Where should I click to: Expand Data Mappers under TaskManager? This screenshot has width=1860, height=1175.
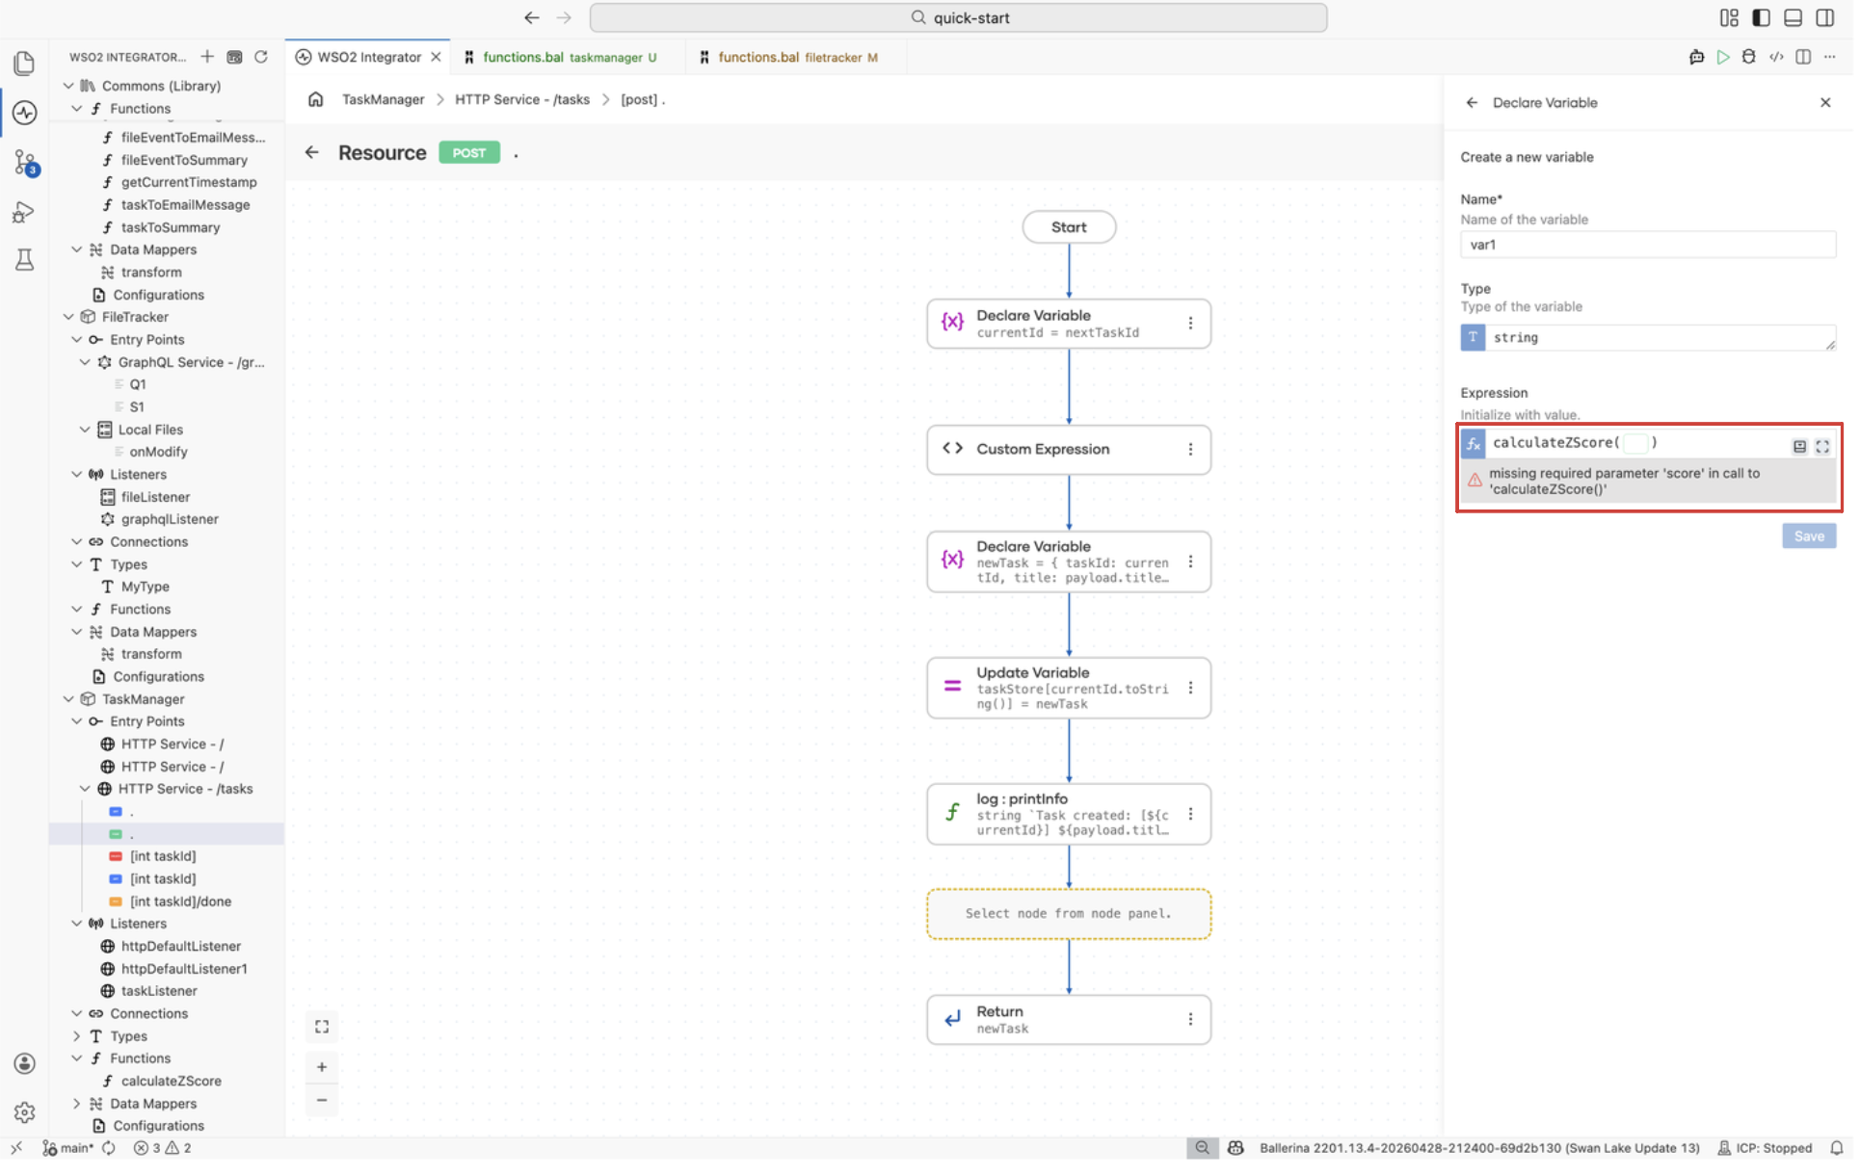(76, 1104)
